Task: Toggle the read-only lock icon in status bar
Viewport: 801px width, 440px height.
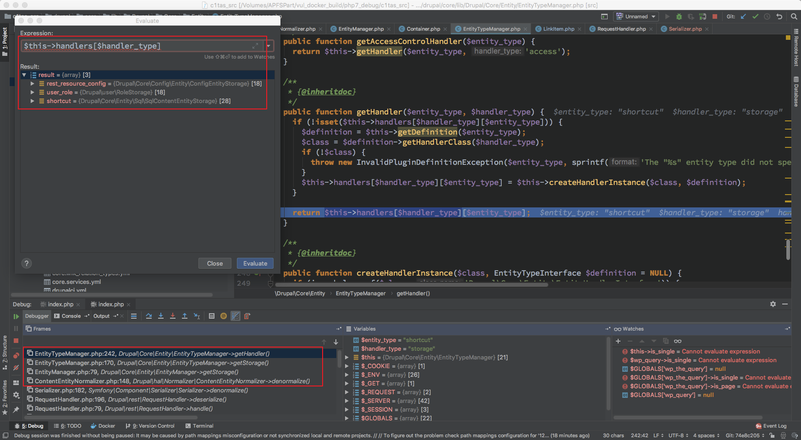Action: (772, 435)
